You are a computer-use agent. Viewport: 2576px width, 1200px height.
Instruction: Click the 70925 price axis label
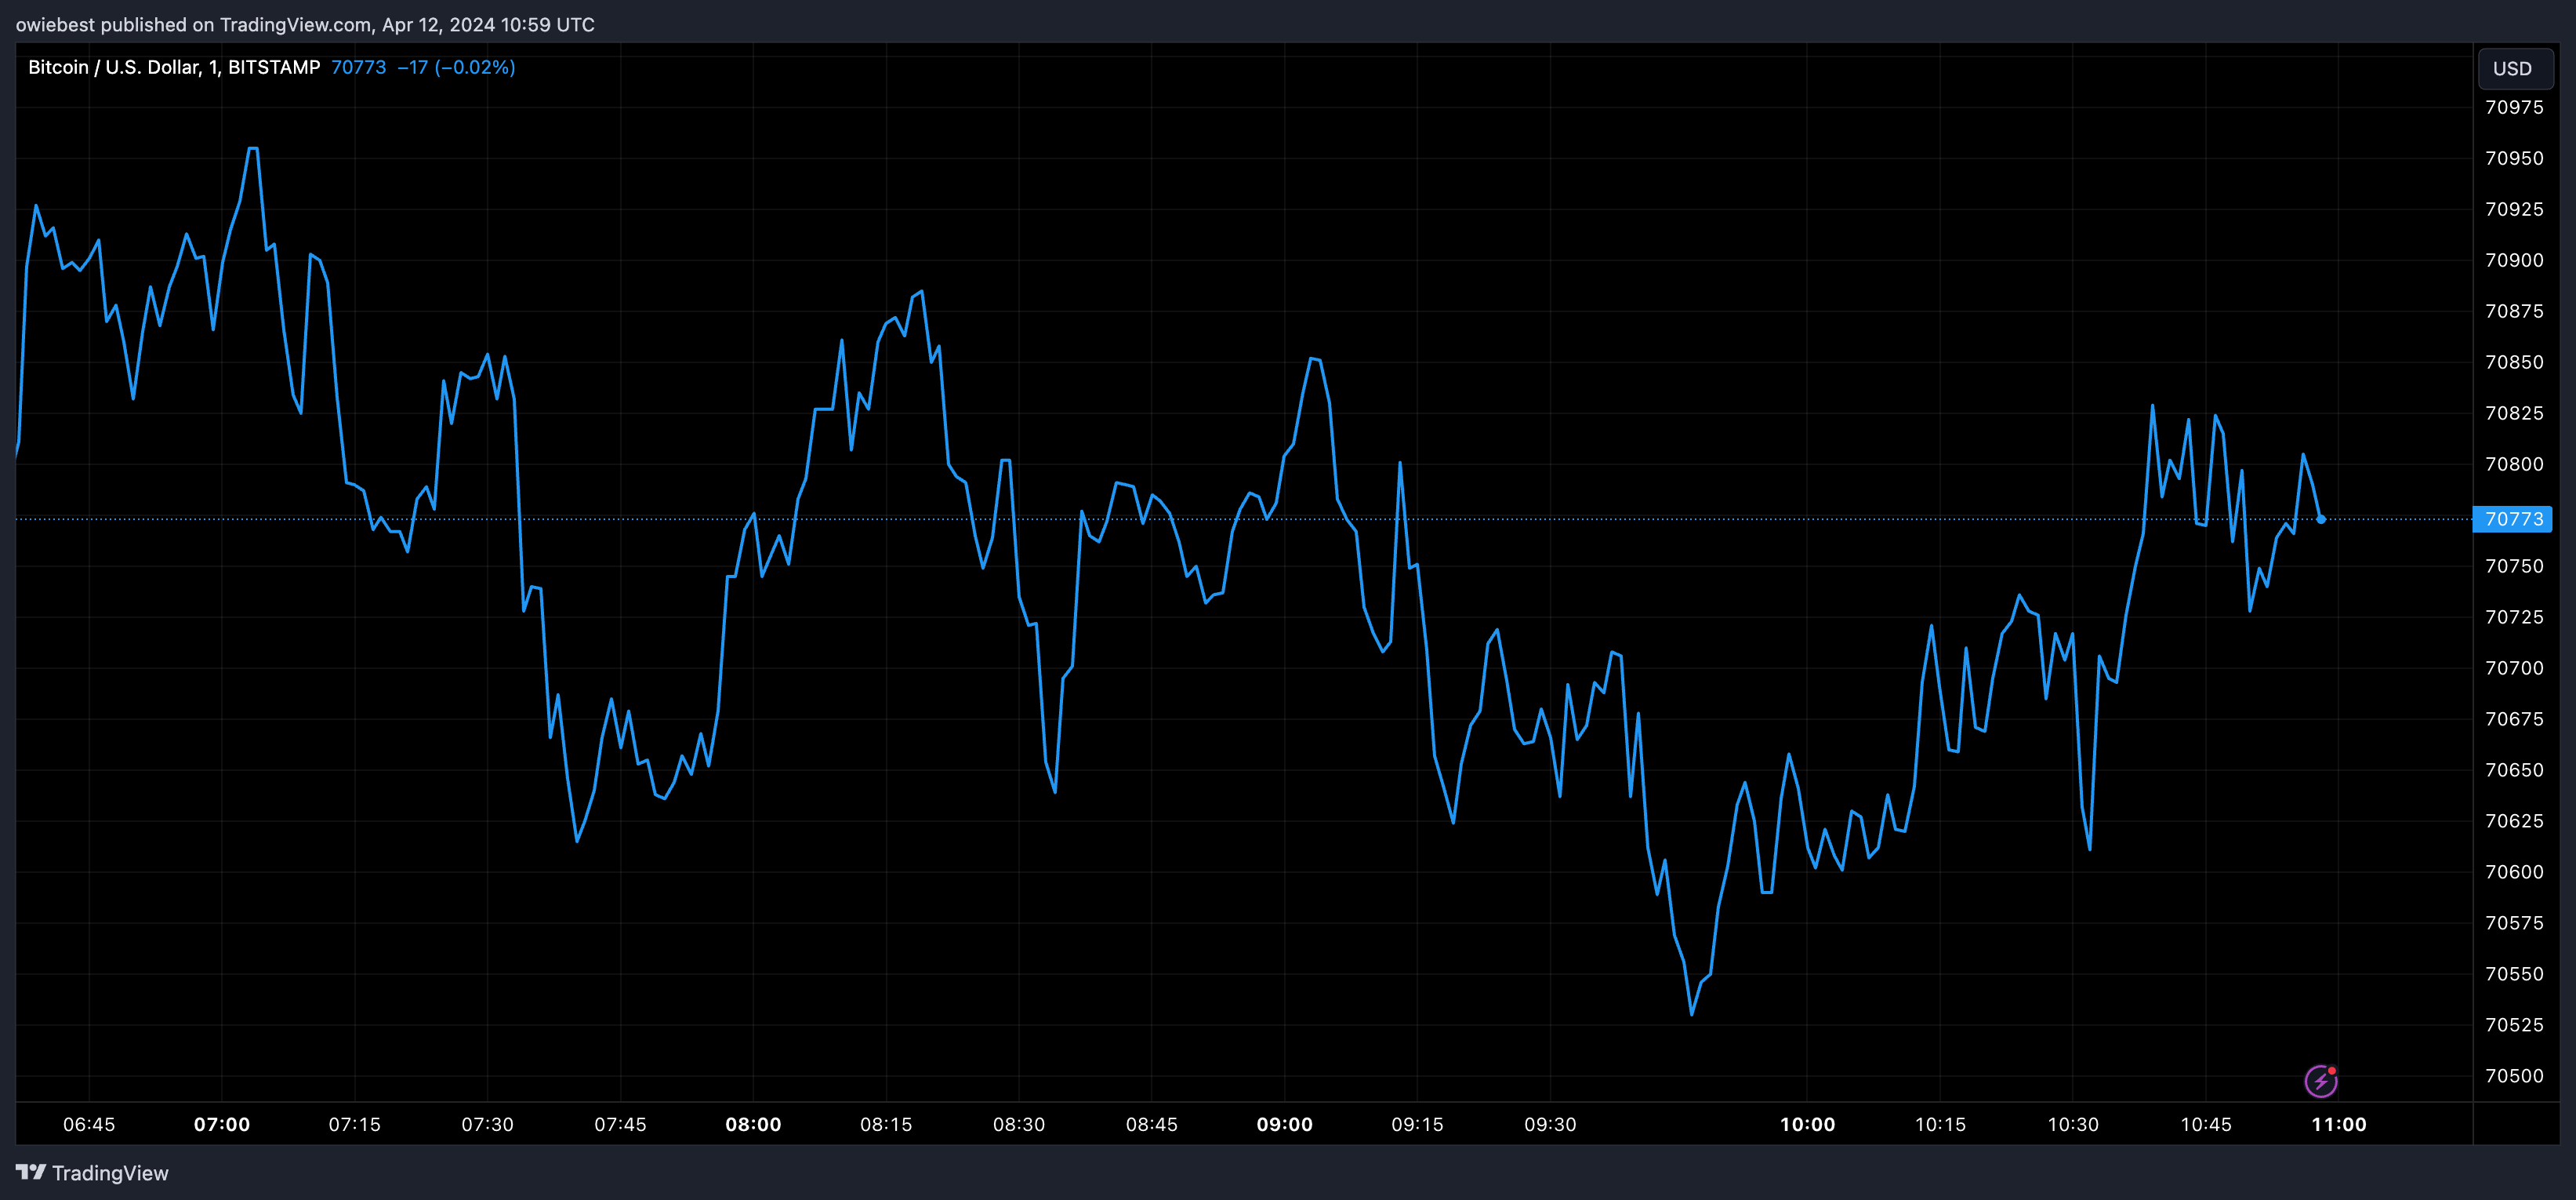tap(2514, 209)
